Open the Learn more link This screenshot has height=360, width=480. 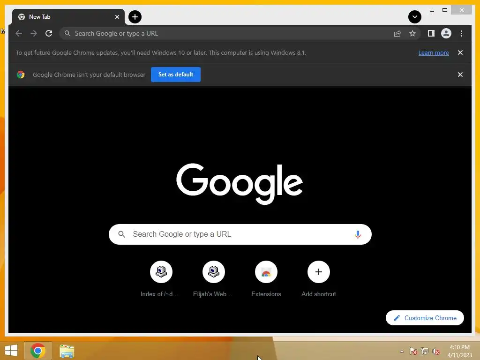[434, 52]
